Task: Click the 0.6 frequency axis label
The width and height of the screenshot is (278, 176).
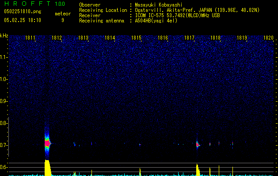Action: tap(4, 167)
